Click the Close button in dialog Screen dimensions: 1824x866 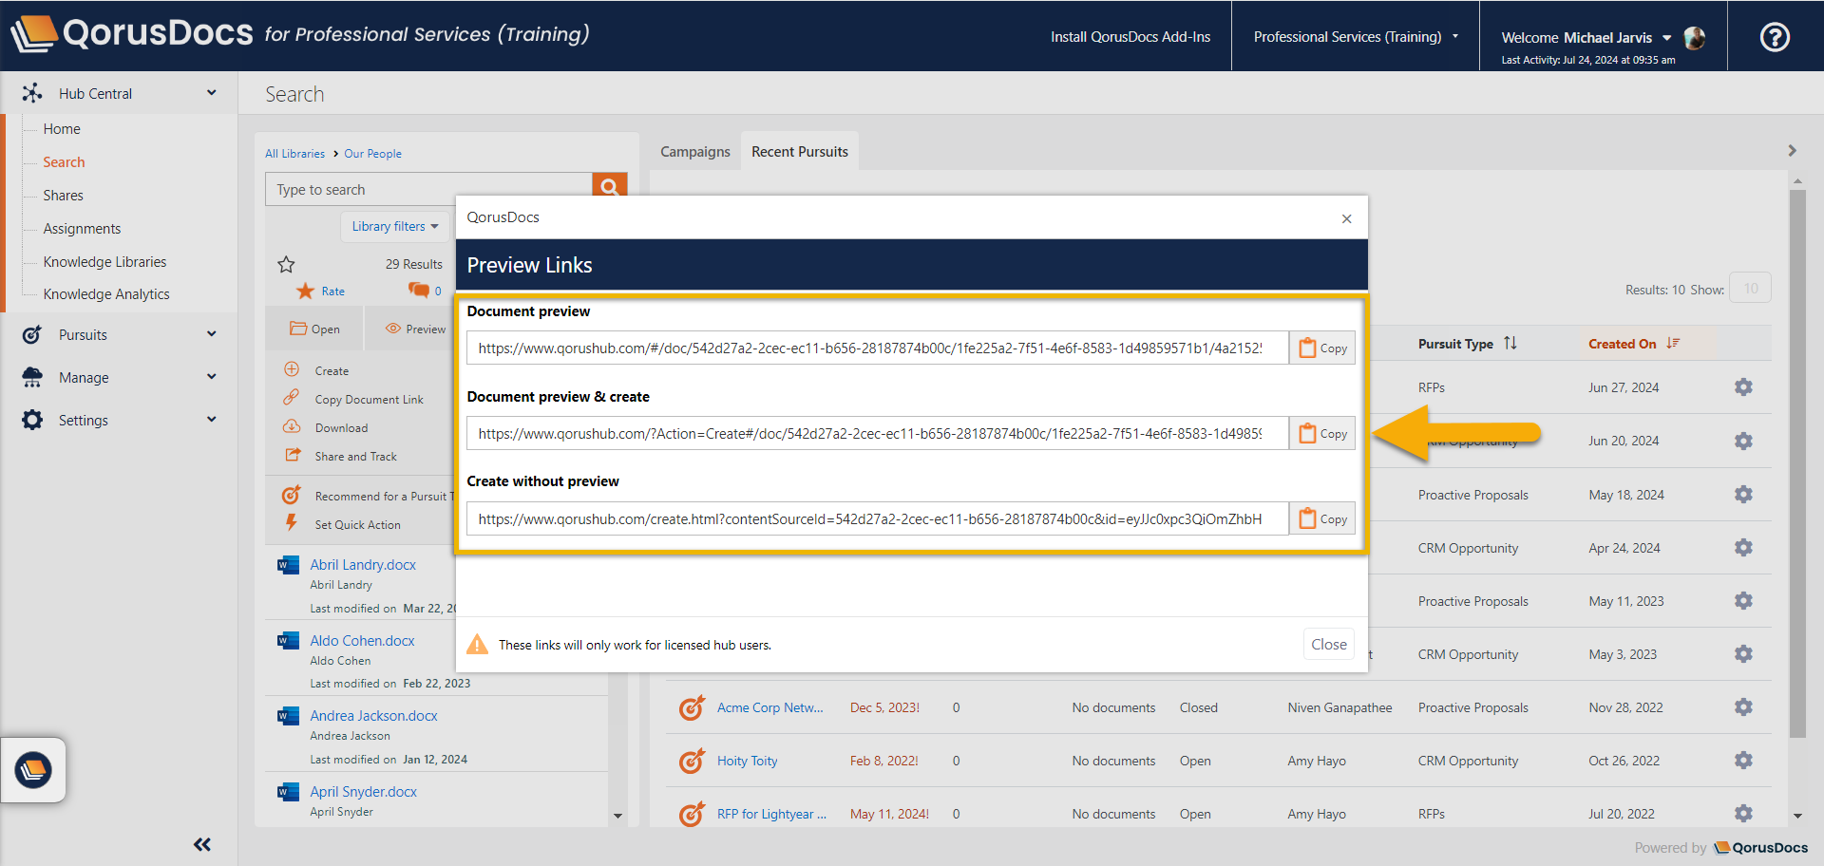pos(1329,644)
